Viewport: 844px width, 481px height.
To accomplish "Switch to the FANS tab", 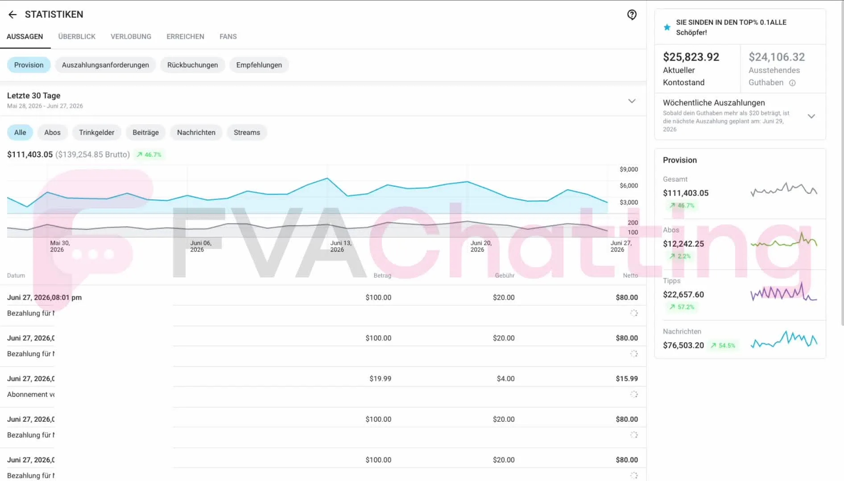I will (228, 37).
